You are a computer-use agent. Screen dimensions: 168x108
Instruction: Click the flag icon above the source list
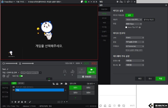[x=62, y=84]
